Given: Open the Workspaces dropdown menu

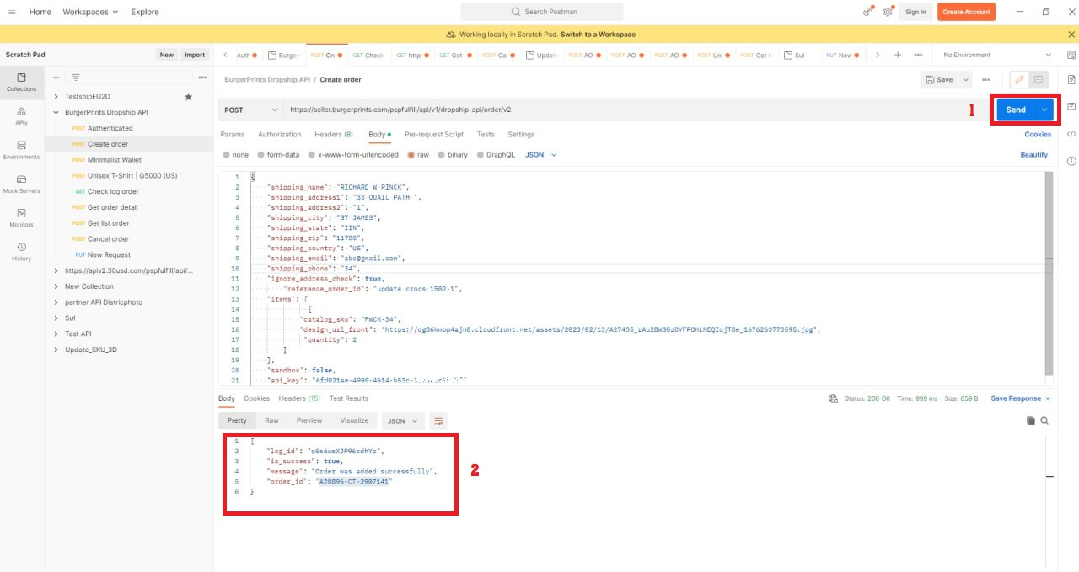Looking at the screenshot, I should (90, 12).
